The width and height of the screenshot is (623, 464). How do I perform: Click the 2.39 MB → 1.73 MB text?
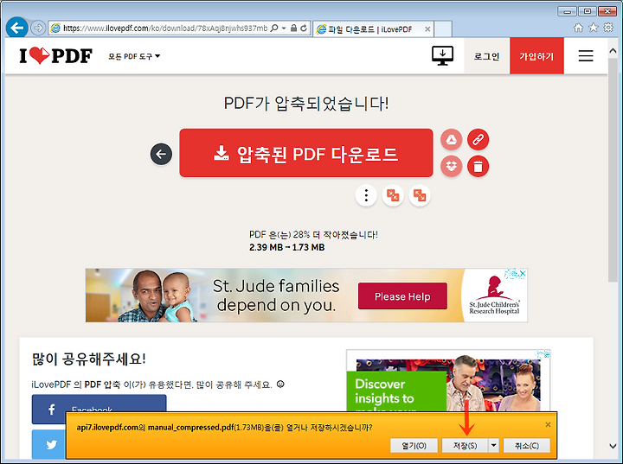tap(287, 247)
